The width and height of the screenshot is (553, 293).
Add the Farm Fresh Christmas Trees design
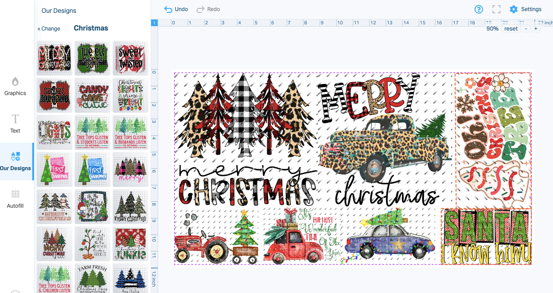point(92,278)
